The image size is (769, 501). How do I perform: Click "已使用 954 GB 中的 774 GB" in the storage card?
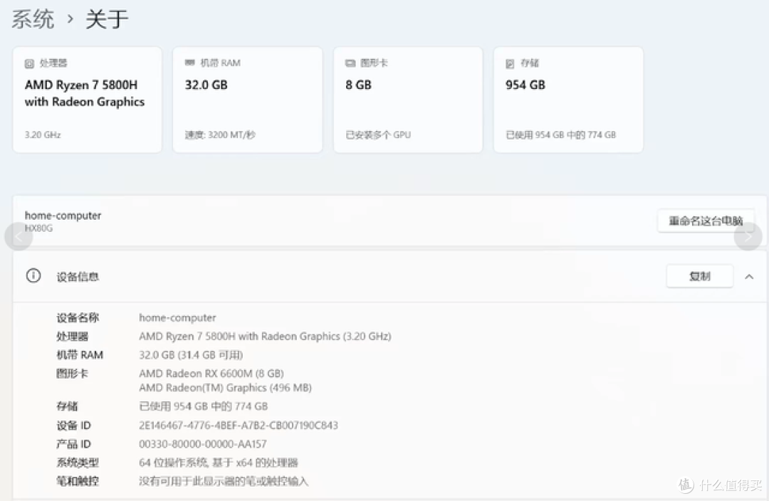pos(560,135)
